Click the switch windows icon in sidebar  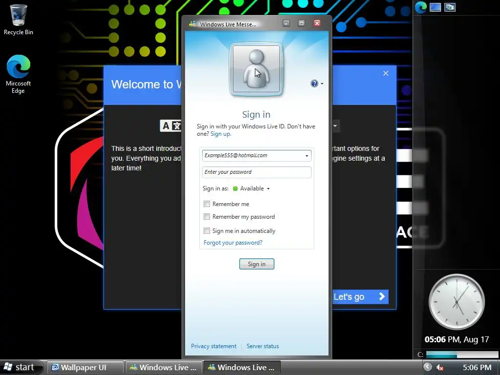point(450,7)
